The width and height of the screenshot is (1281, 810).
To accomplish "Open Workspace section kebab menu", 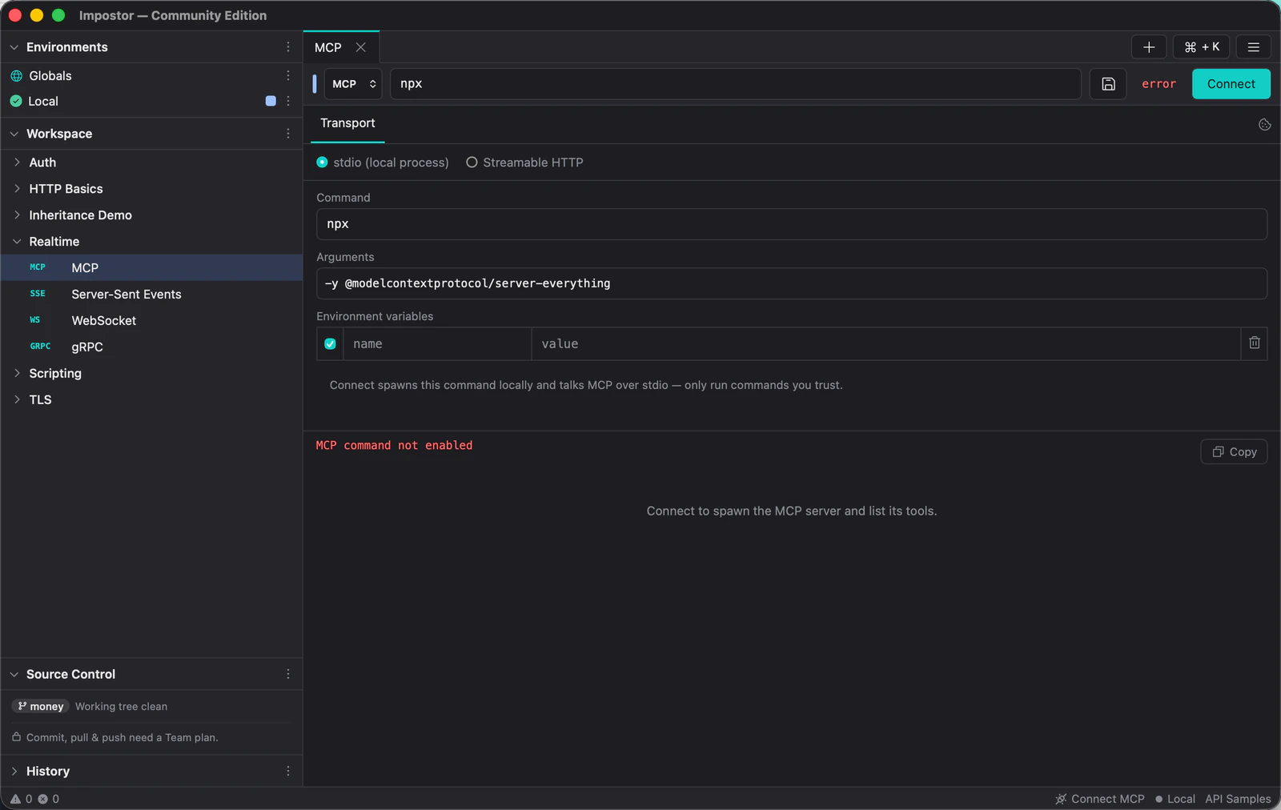I will click(x=288, y=134).
